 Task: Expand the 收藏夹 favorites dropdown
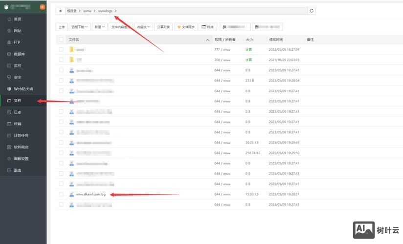tap(144, 27)
